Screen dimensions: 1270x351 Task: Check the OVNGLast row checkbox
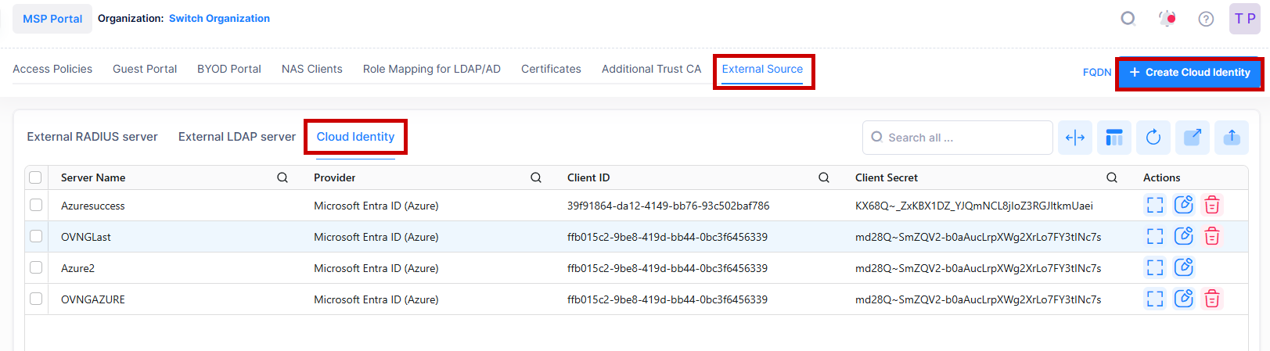pos(36,236)
